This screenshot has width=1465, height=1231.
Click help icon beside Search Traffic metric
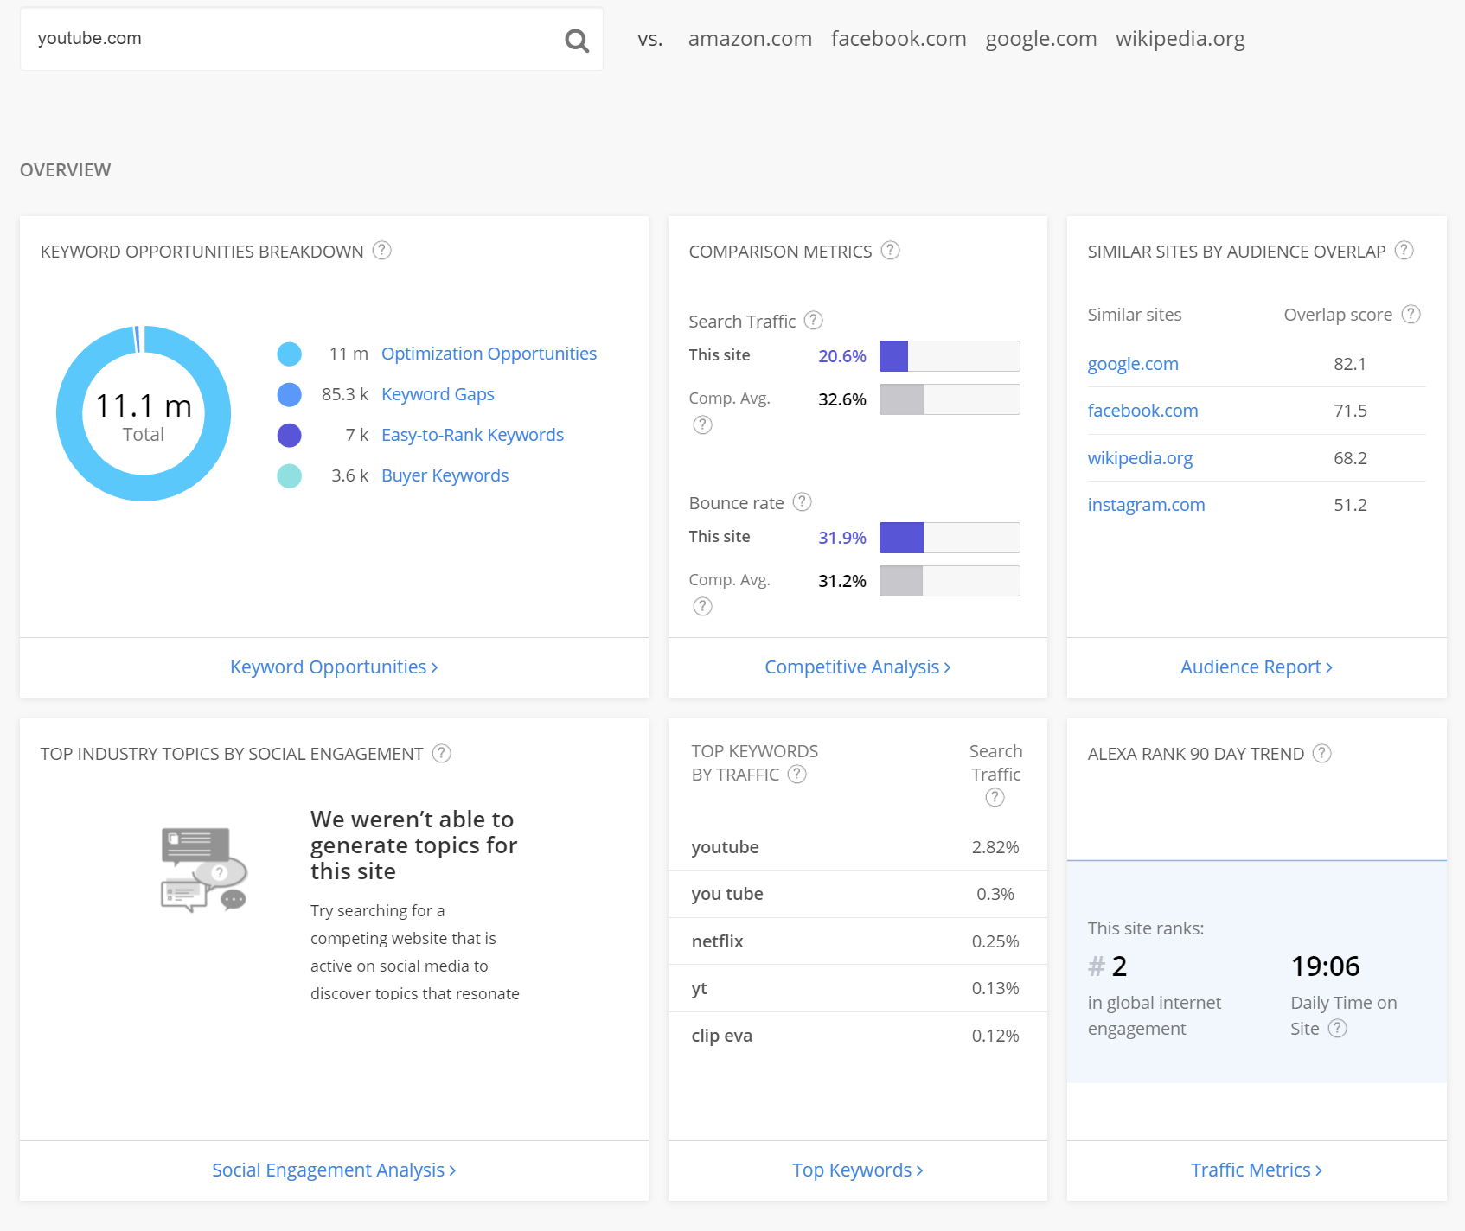pos(813,321)
